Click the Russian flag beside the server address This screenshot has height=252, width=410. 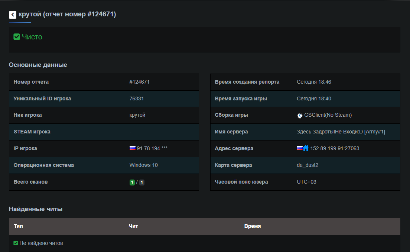tap(300, 148)
